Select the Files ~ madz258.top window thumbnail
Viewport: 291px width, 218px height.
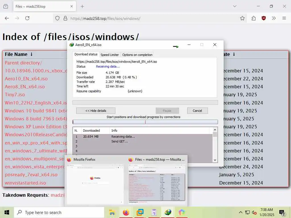157,181
